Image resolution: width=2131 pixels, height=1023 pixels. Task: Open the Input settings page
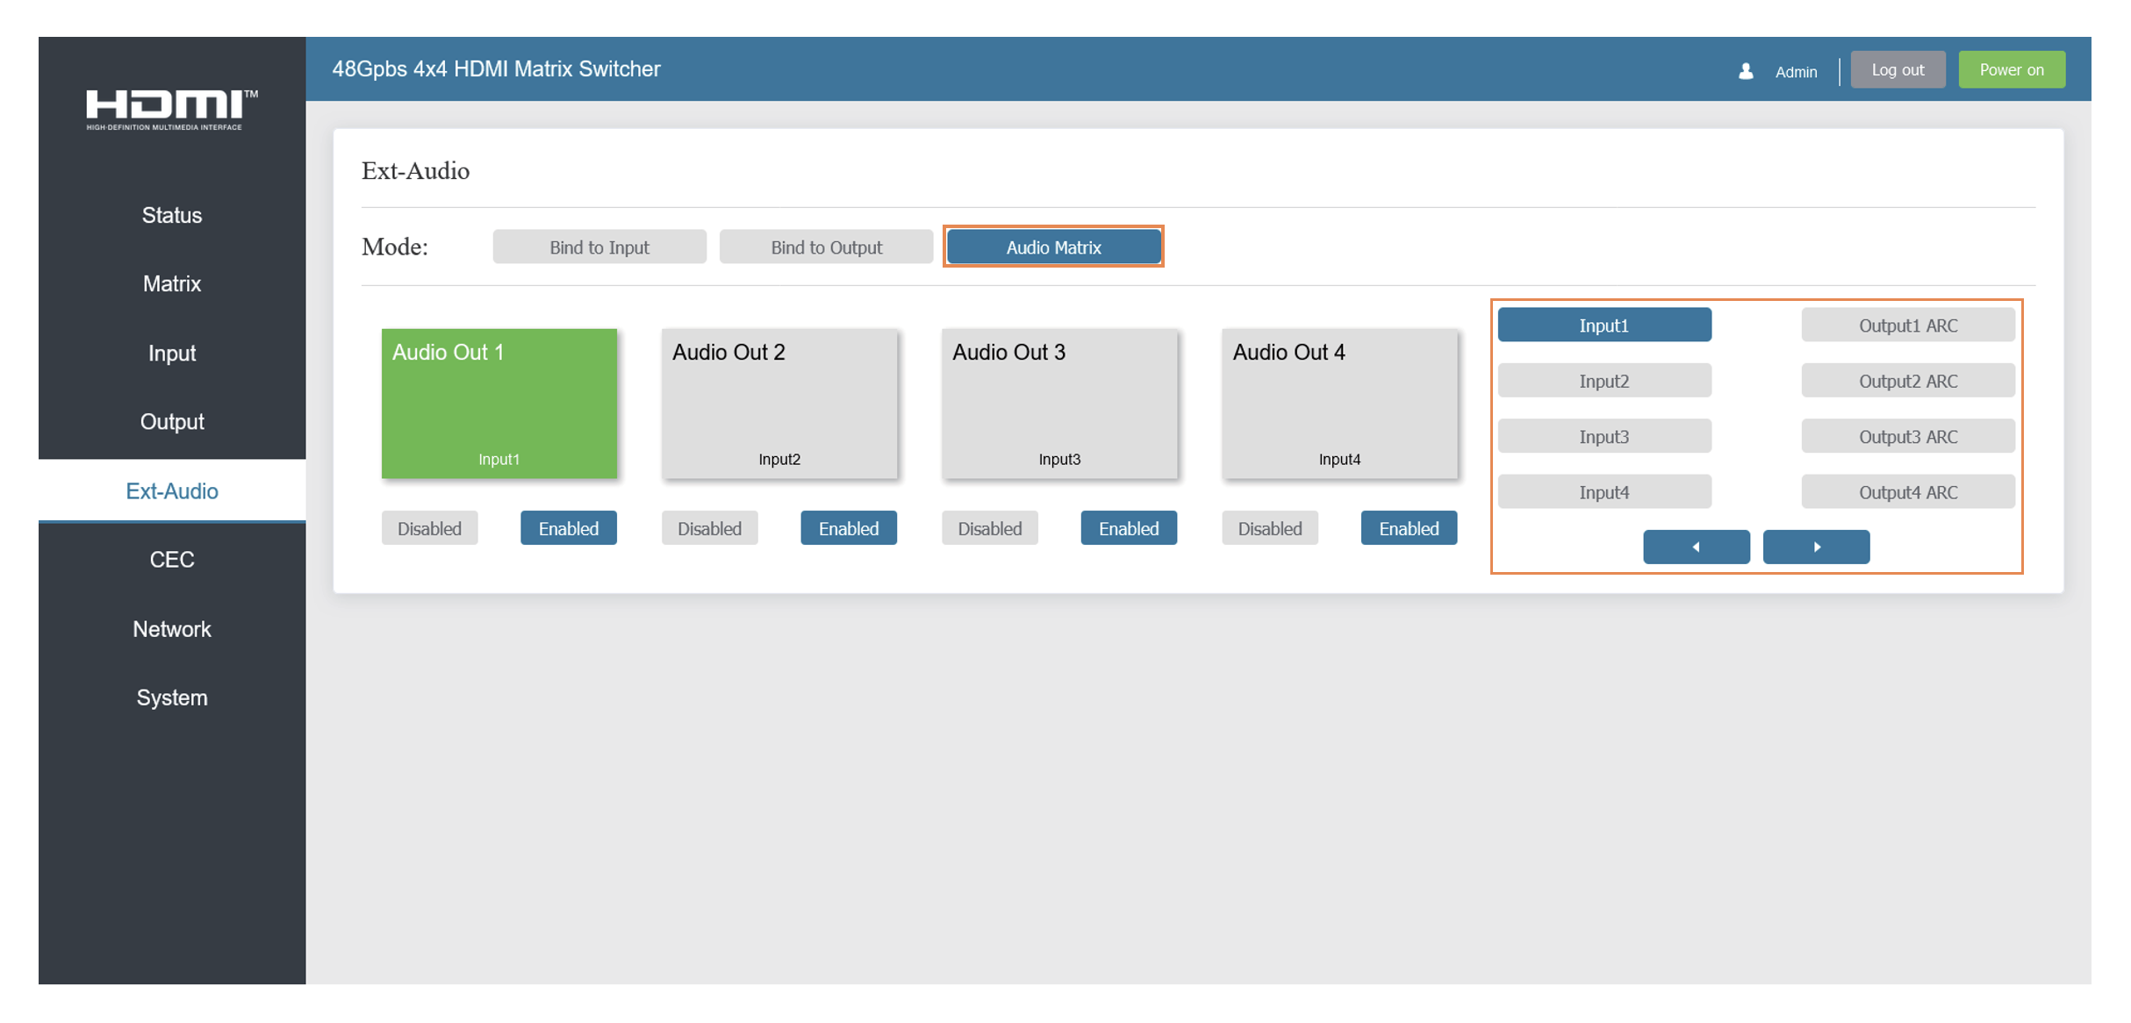point(172,353)
